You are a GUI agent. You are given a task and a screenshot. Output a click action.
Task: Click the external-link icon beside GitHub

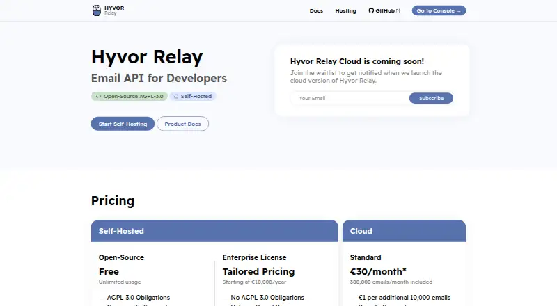click(398, 10)
